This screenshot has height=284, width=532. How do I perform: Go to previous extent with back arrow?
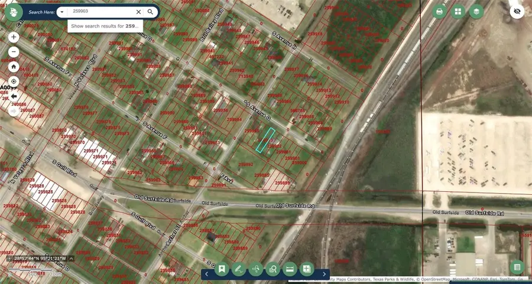14,96
